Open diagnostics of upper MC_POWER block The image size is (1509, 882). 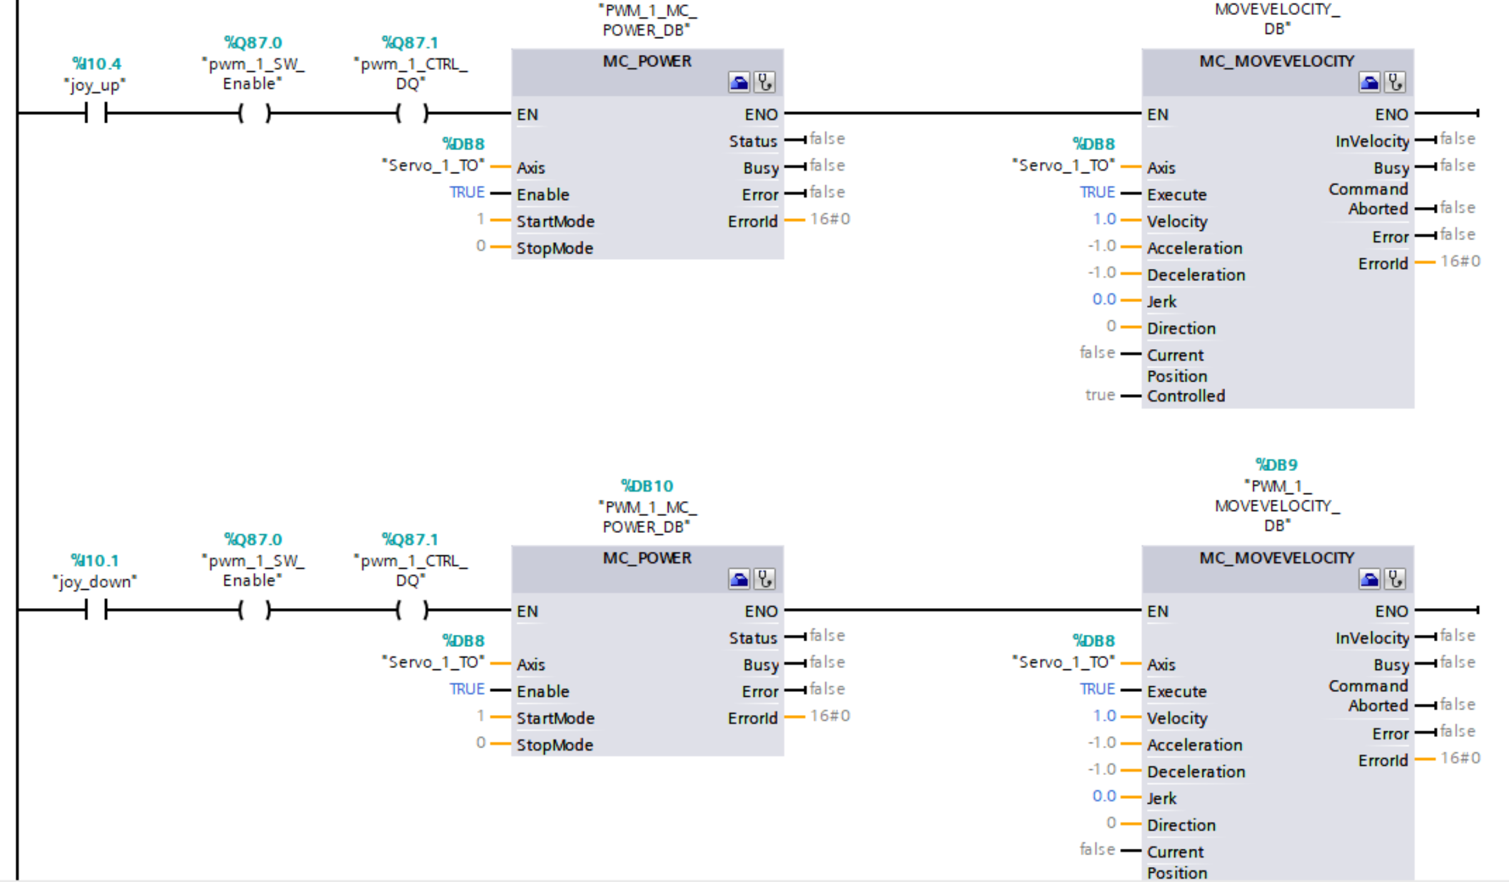coord(765,83)
